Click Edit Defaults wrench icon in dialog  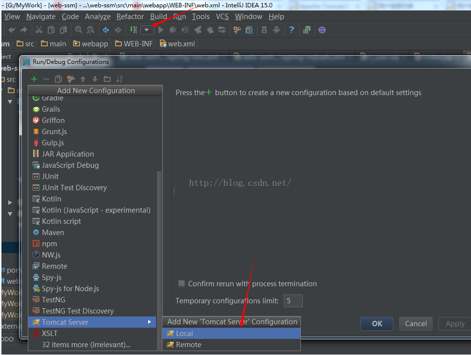[71, 79]
